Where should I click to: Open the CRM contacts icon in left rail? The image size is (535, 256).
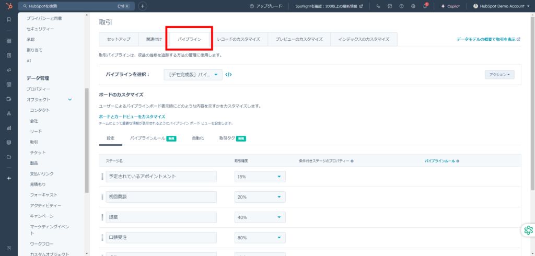point(9,55)
